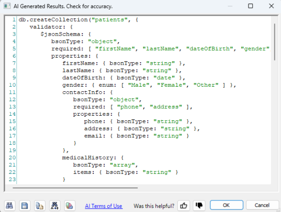281x212 pixels.
Task: Click the horizontal scrollbar thumb
Action: [x=75, y=188]
